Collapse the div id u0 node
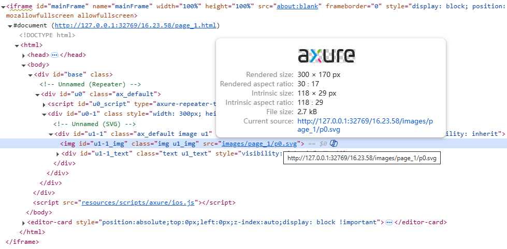 point(37,95)
